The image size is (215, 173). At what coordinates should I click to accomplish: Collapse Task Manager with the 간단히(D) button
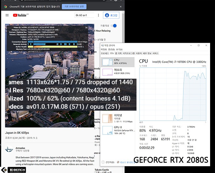pyautogui.click(x=108, y=162)
